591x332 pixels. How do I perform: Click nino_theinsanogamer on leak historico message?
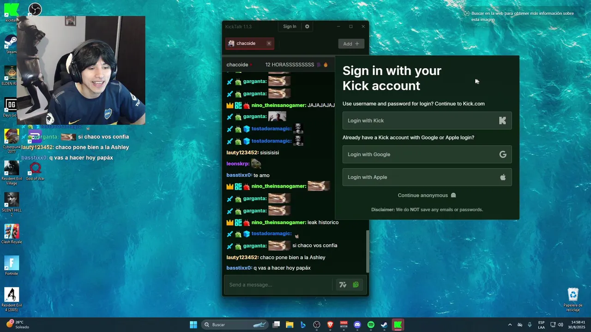[x=278, y=222]
